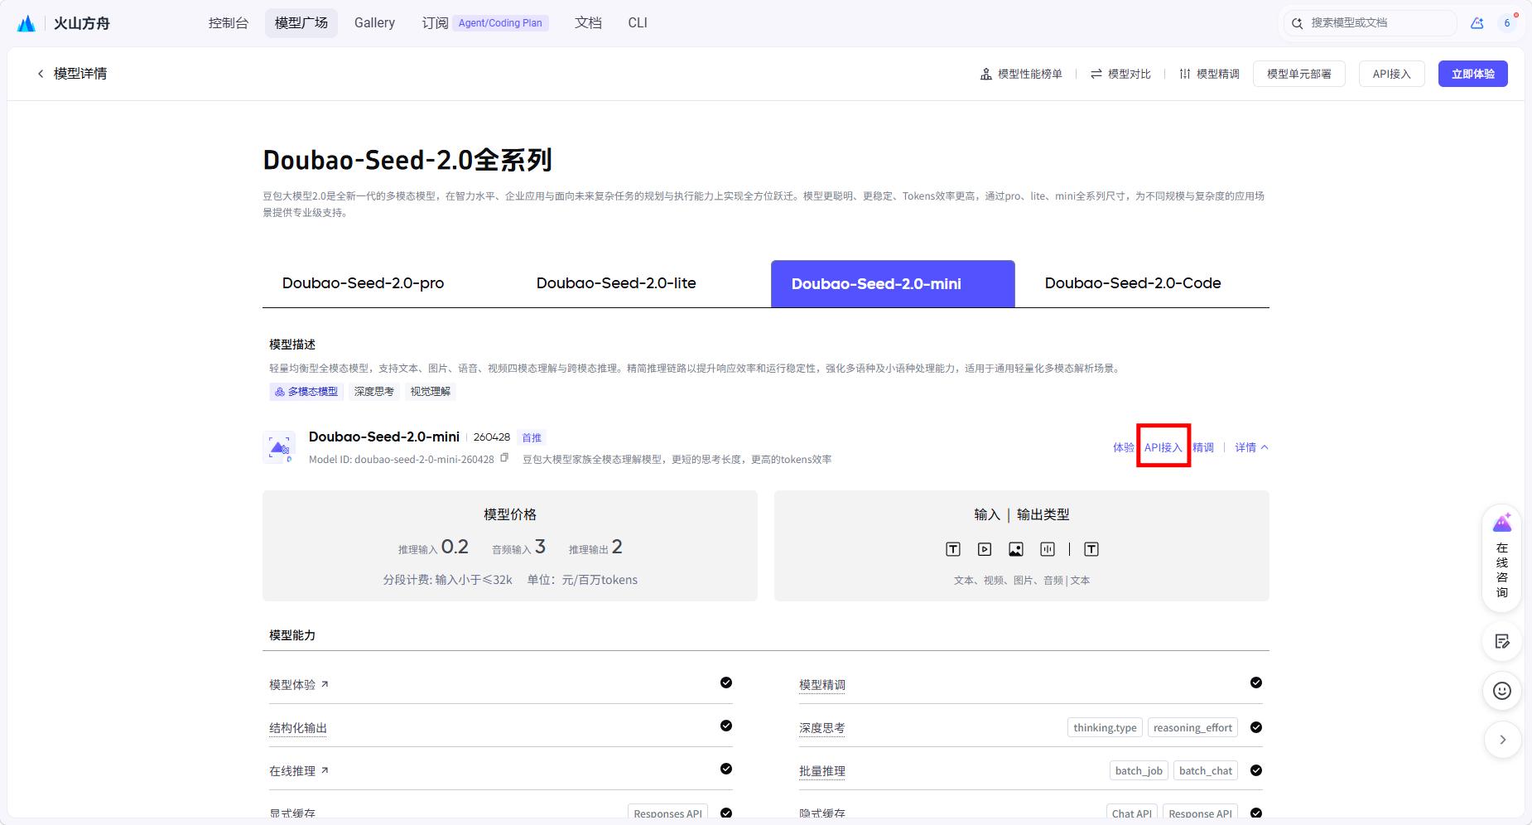The image size is (1532, 825).
Task: Click the checkmark in 在线推理 row
Action: pos(726,769)
